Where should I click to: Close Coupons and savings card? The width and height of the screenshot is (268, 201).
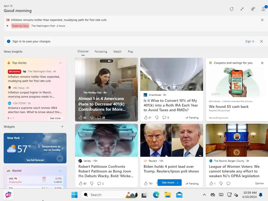(x=262, y=63)
